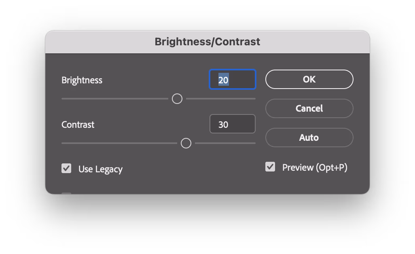The width and height of the screenshot is (415, 254).
Task: Click the Contrast slider handle
Action: [186, 143]
